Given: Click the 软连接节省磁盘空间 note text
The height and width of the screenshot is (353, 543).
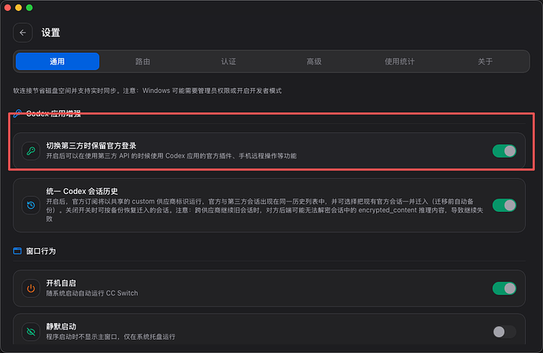Looking at the screenshot, I should [147, 91].
